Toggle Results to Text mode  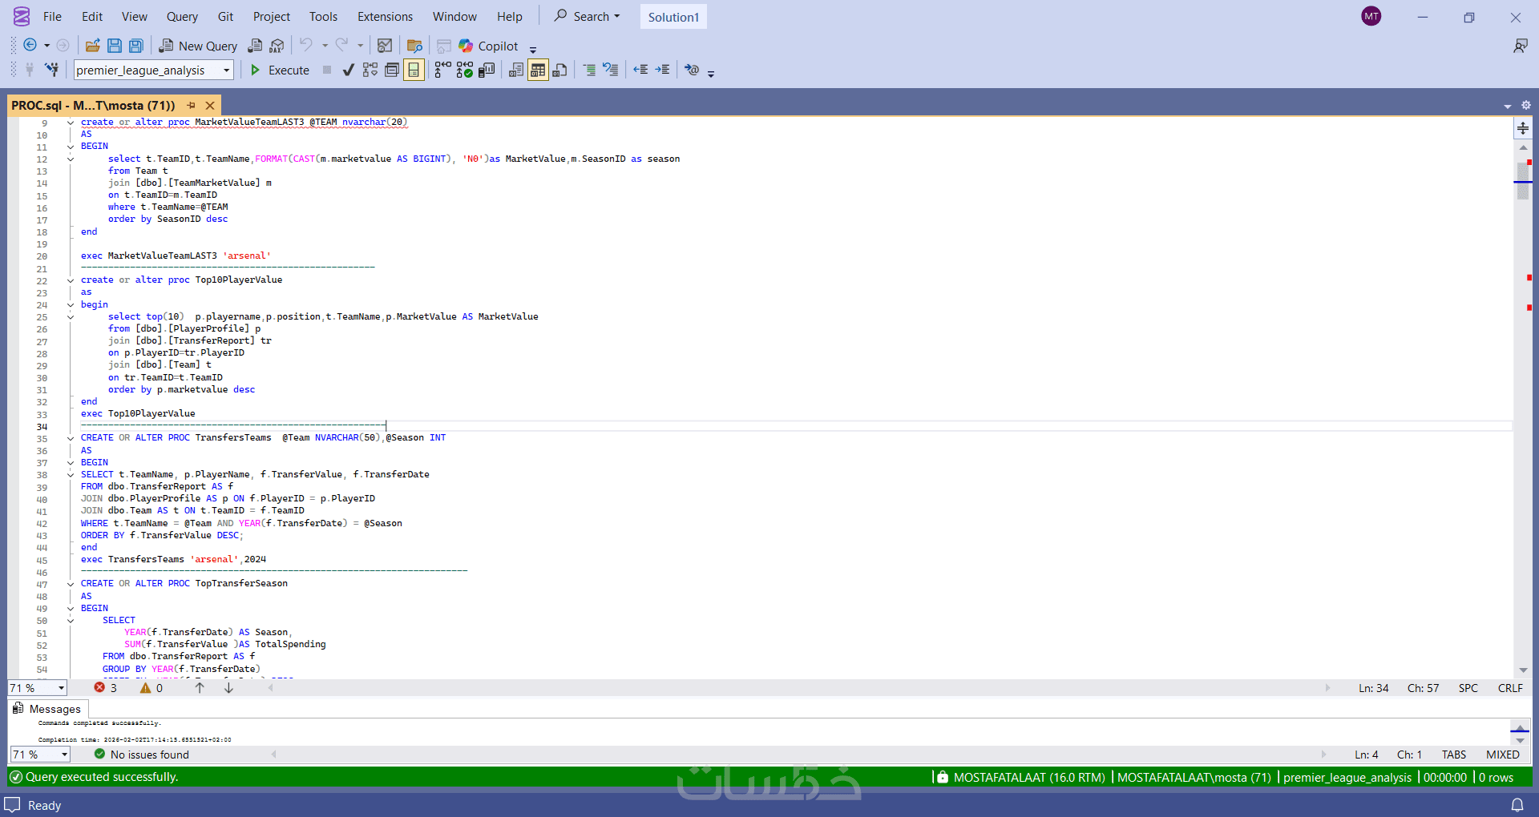click(x=516, y=70)
